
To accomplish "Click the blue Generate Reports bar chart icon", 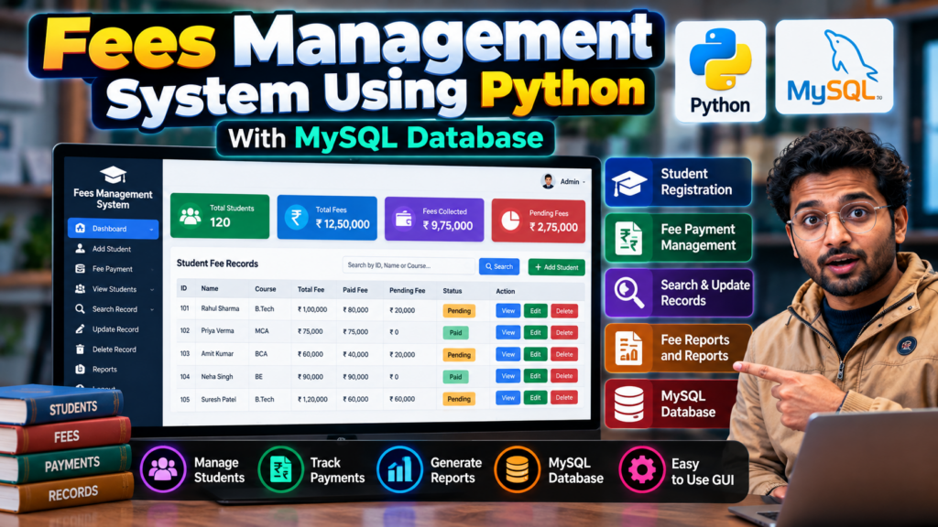I will 399,469.
